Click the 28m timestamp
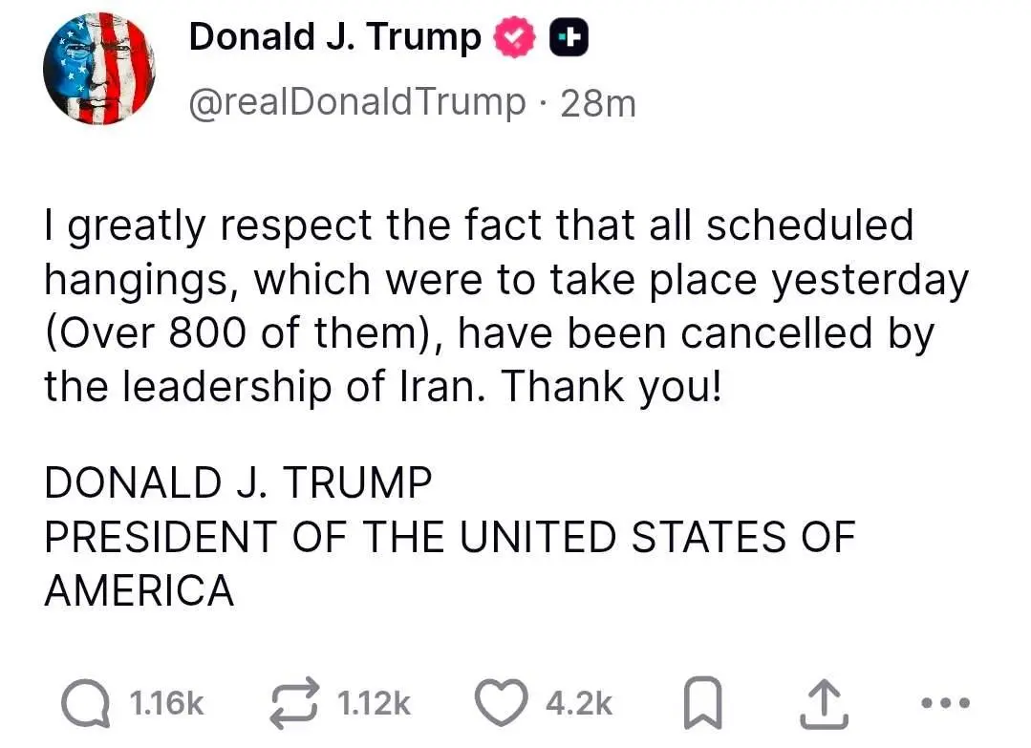Screen dimensions: 1031x748 tap(597, 102)
